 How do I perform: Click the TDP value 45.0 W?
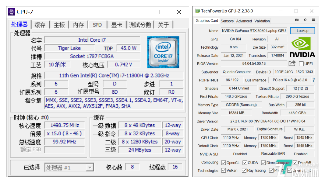(129, 48)
